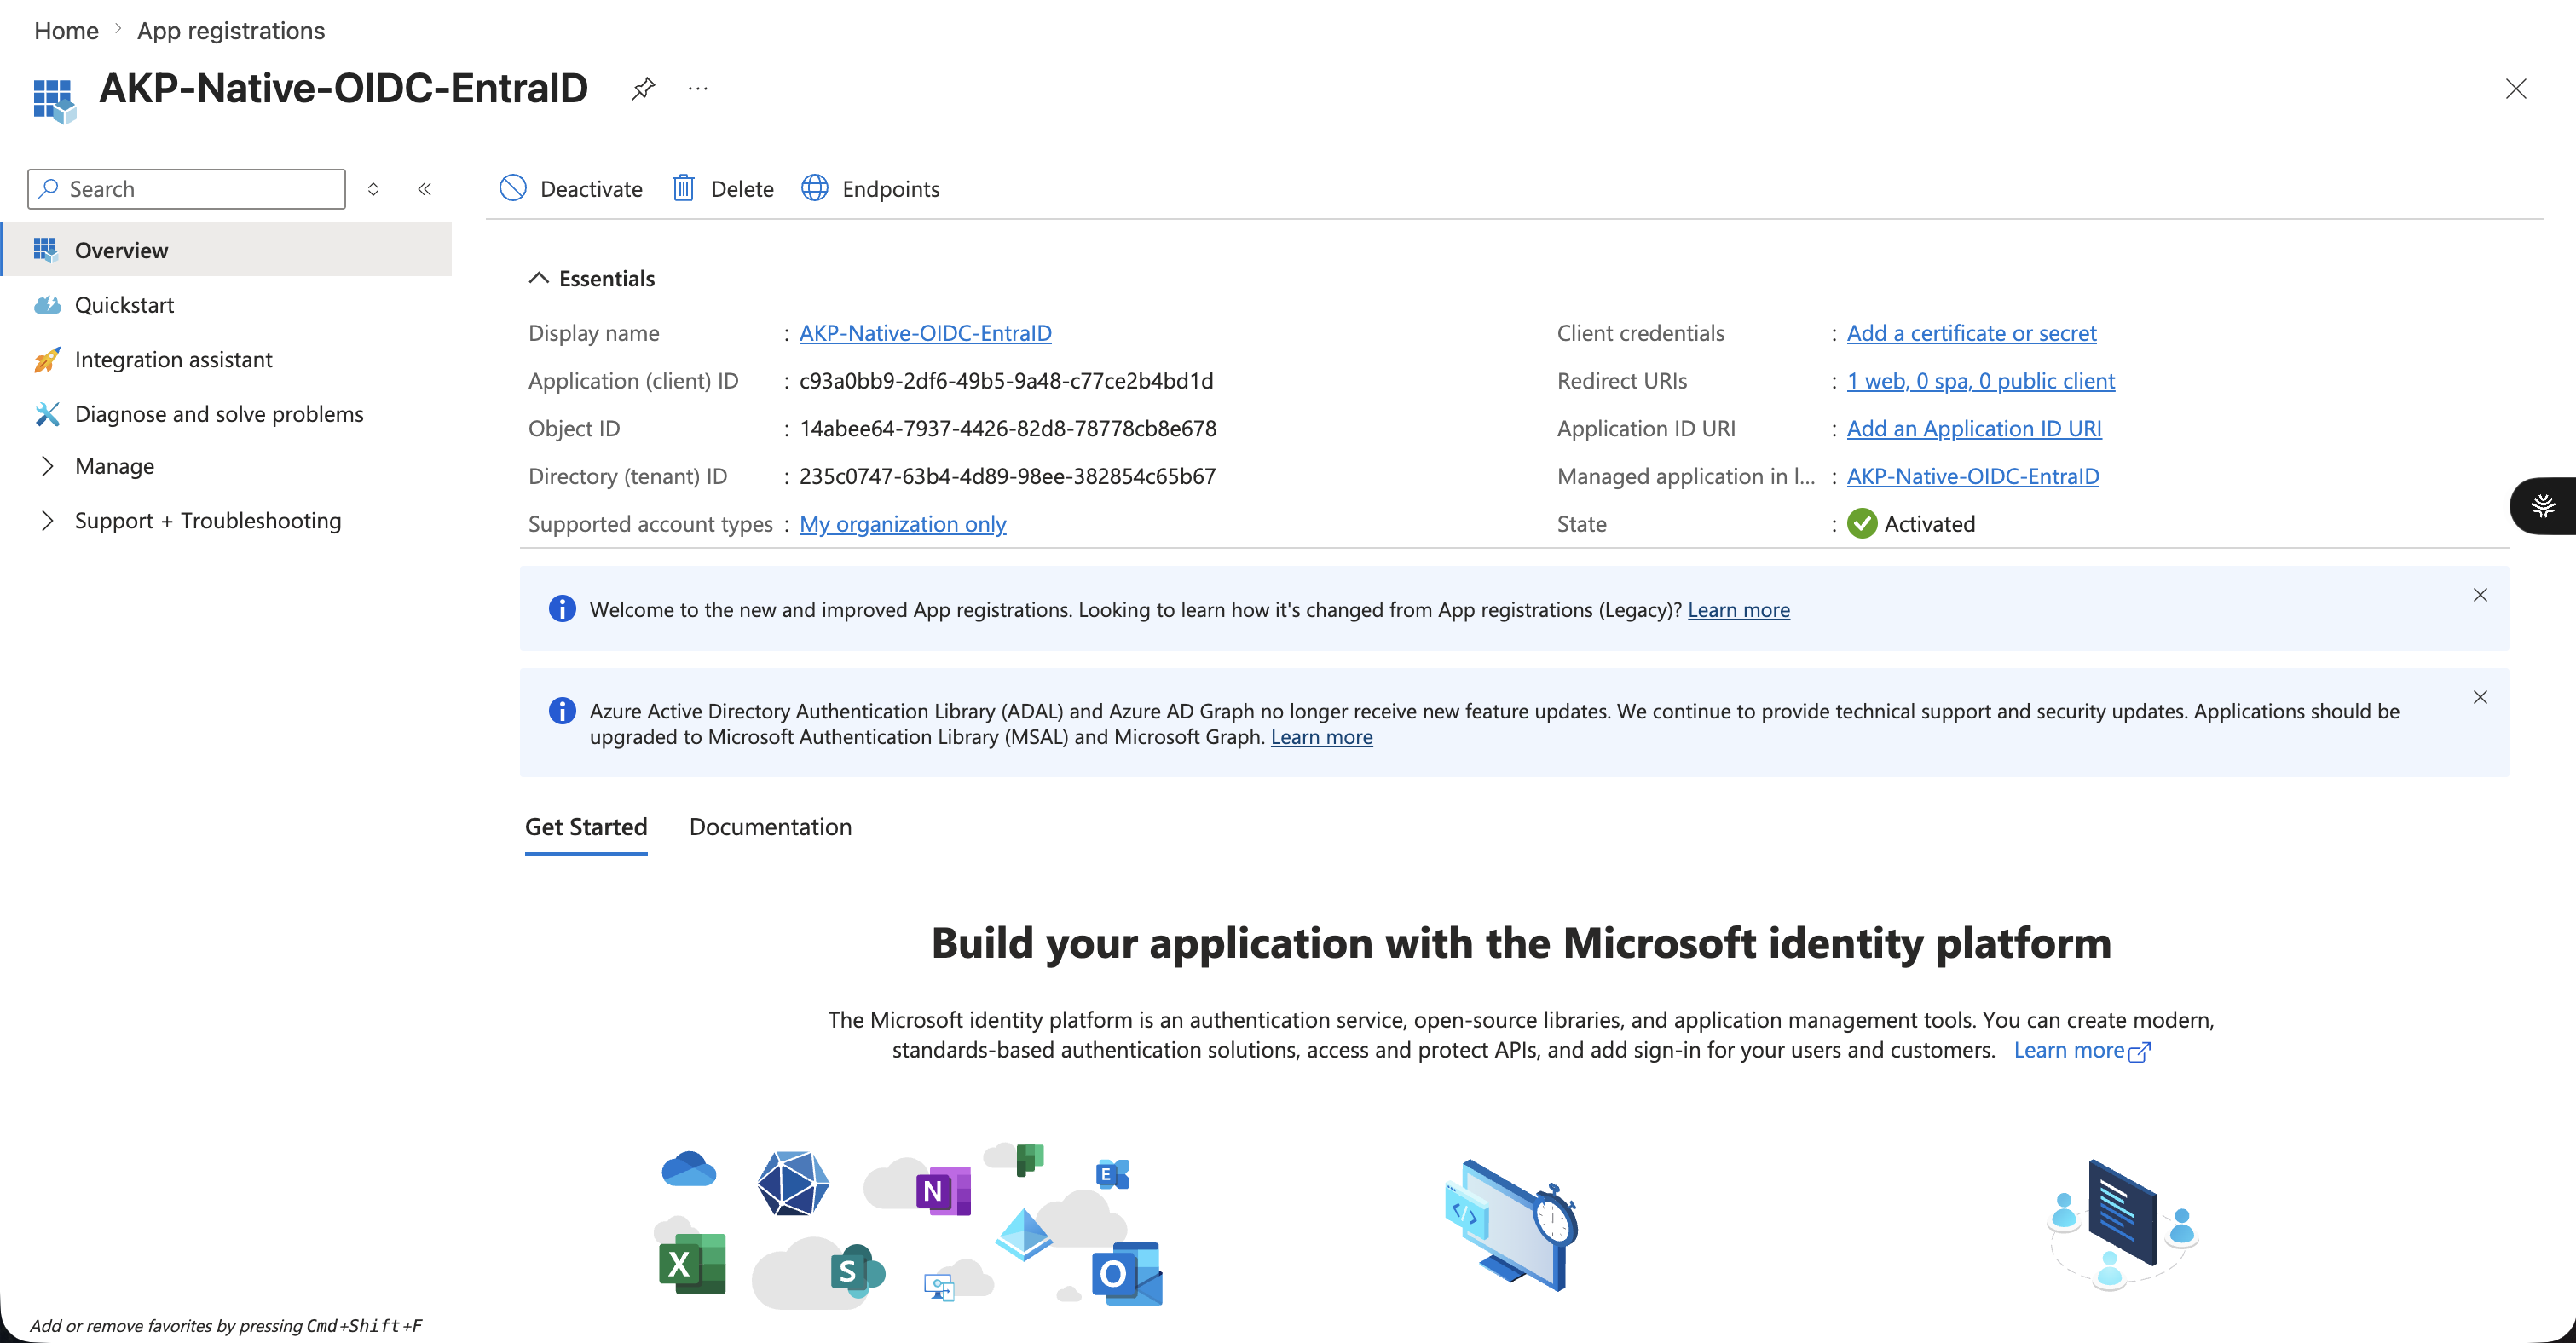This screenshot has height=1343, width=2576.
Task: Click the users and server illustration
Action: (2122, 1225)
